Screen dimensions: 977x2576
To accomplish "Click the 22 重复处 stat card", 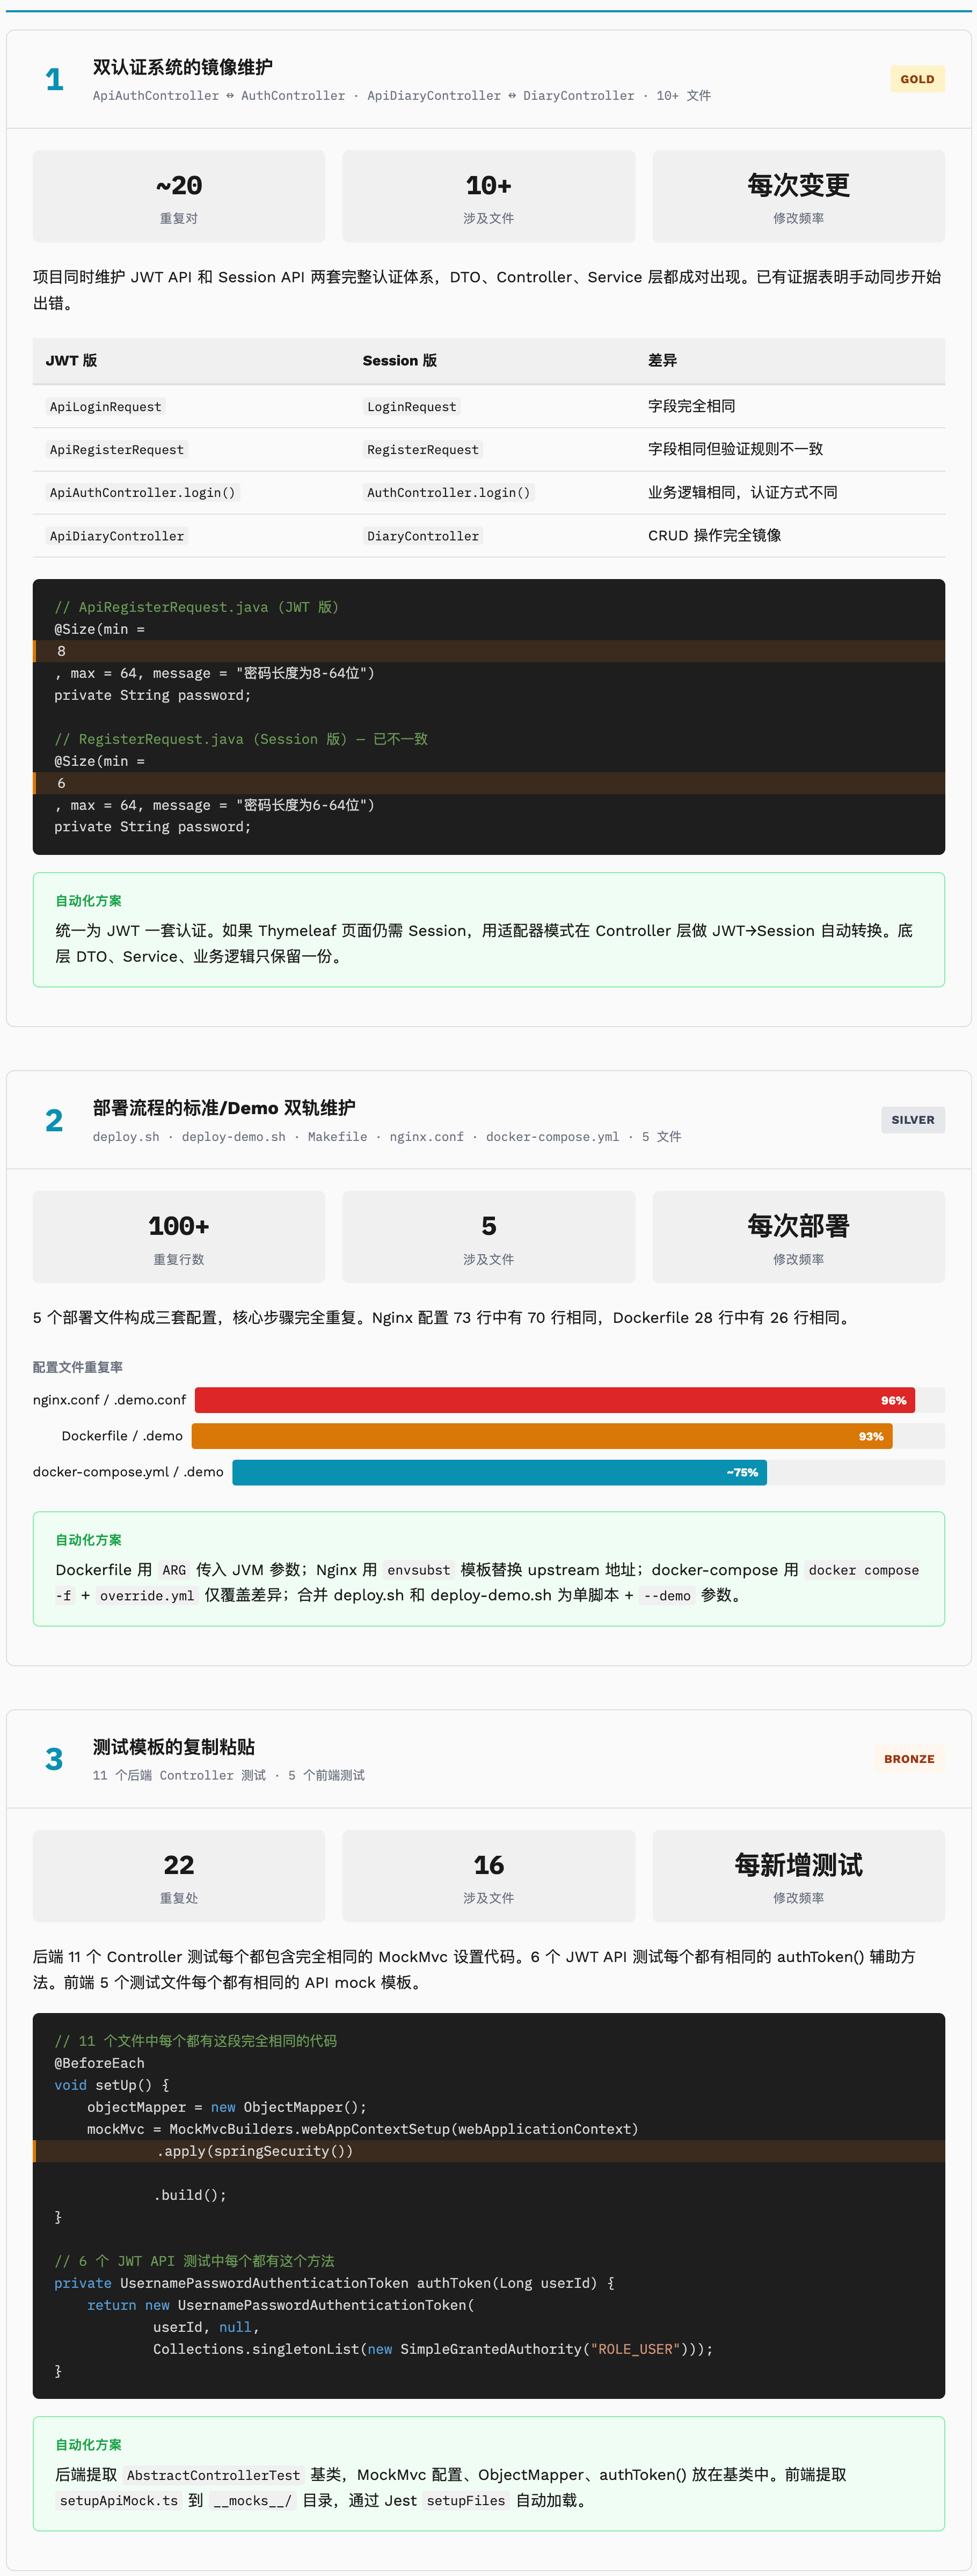I will 179,1876.
